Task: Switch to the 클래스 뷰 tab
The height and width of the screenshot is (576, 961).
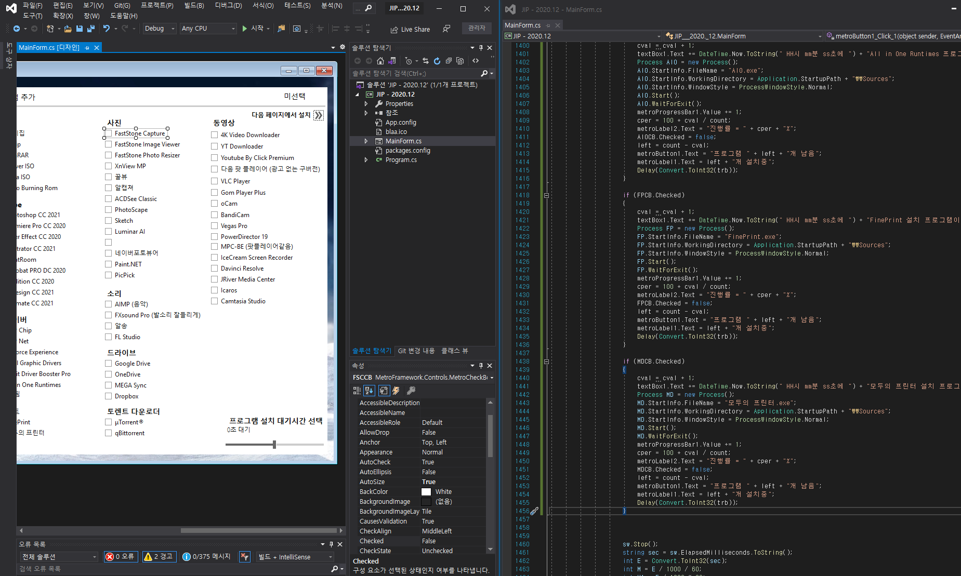Action: 455,351
